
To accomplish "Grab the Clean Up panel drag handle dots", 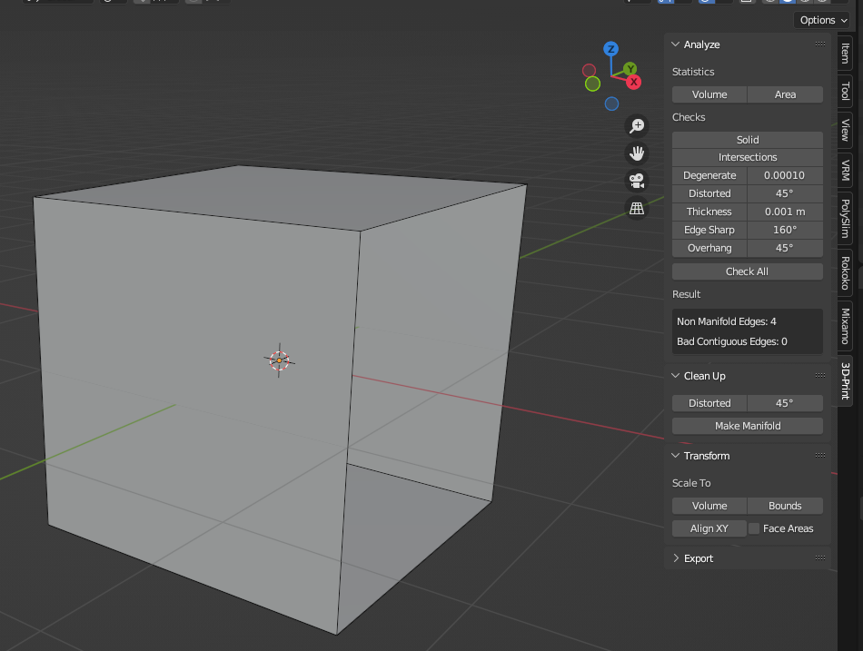I will (820, 375).
